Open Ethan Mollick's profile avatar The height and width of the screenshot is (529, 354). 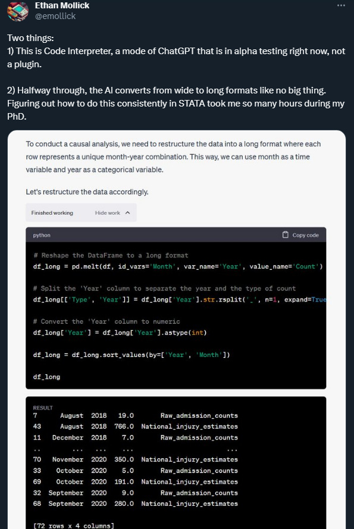point(17,11)
